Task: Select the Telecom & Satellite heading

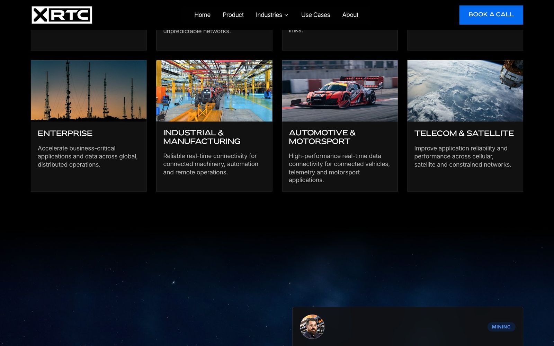Action: click(464, 133)
